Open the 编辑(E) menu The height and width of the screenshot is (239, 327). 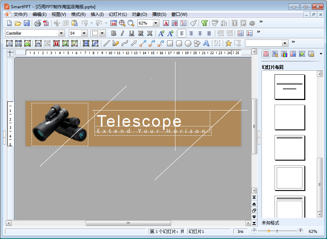point(39,14)
